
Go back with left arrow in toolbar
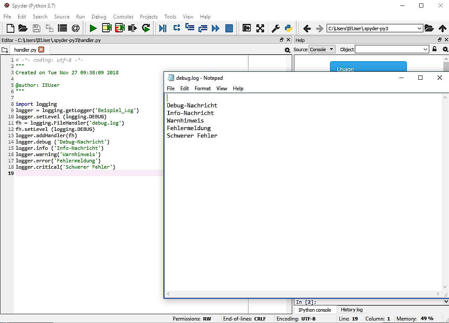307,28
